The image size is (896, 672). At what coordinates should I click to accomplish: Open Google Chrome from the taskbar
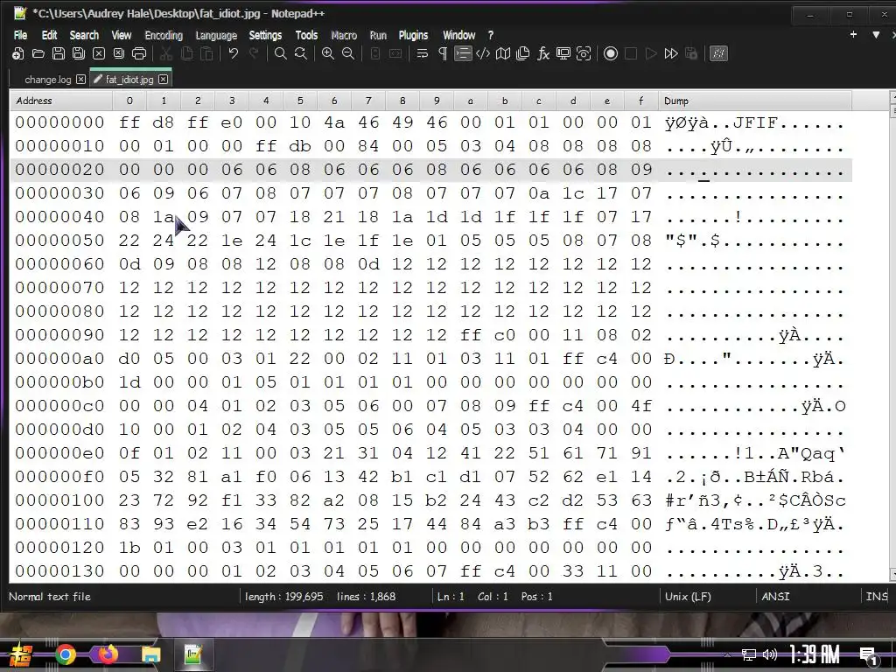pyautogui.click(x=65, y=654)
